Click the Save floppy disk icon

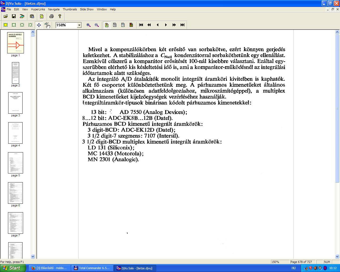pyautogui.click(x=14, y=16)
